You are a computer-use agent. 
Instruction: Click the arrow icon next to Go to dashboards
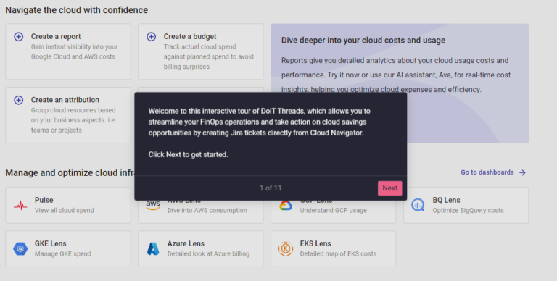[x=522, y=172]
